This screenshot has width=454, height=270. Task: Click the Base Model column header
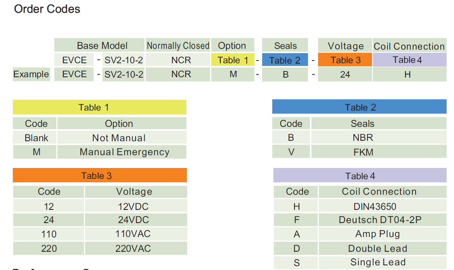(102, 46)
